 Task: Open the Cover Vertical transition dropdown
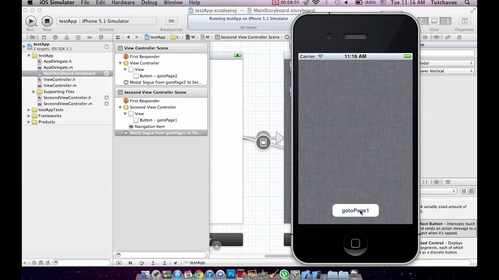447,71
